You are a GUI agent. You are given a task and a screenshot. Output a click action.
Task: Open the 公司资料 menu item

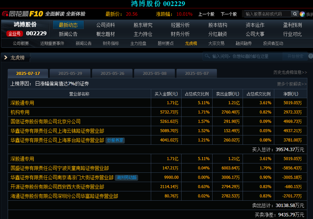[106, 25]
